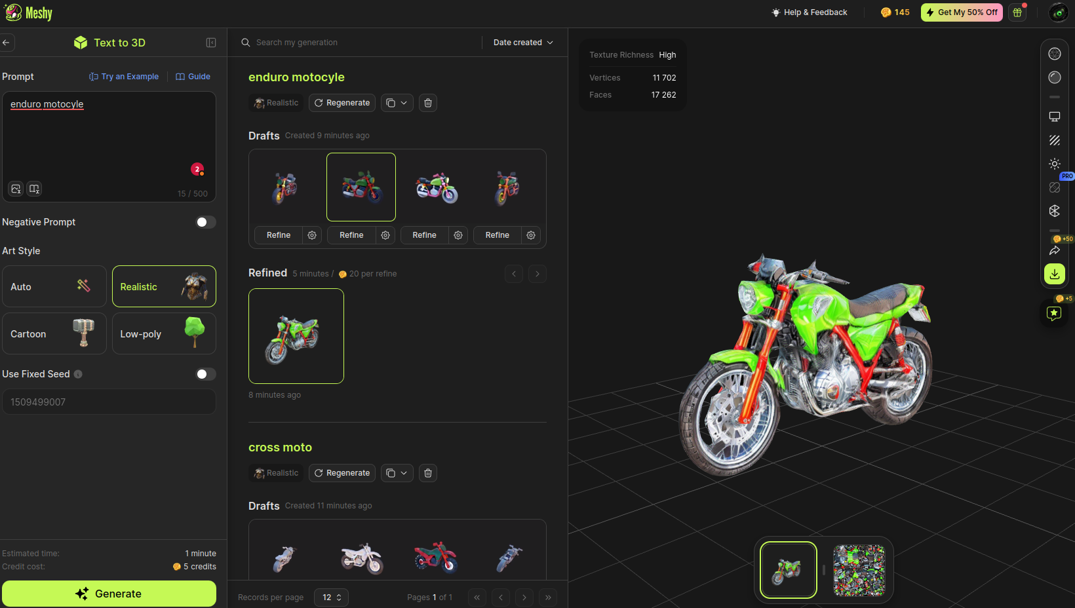Collapse the Text to 3D side panel

(x=211, y=43)
